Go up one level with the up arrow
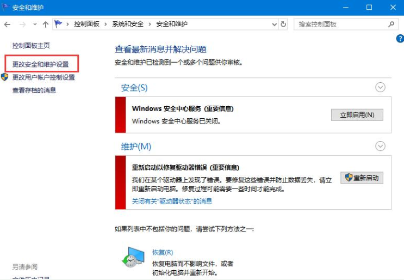The width and height of the screenshot is (404, 280). point(45,25)
